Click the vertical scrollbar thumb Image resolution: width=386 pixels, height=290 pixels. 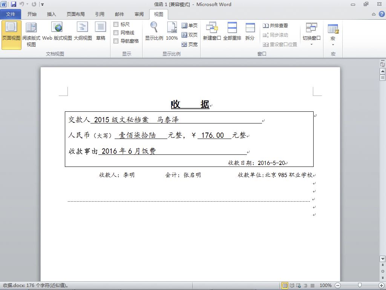(383, 78)
